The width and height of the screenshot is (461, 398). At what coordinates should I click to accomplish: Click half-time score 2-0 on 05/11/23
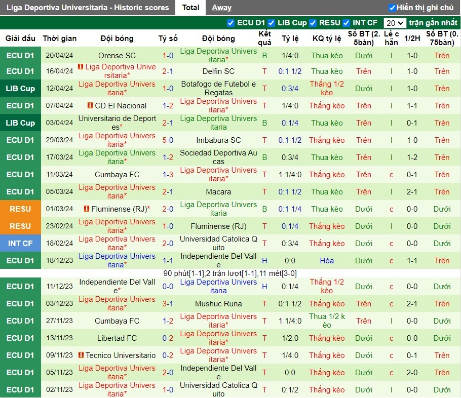[x=412, y=372]
